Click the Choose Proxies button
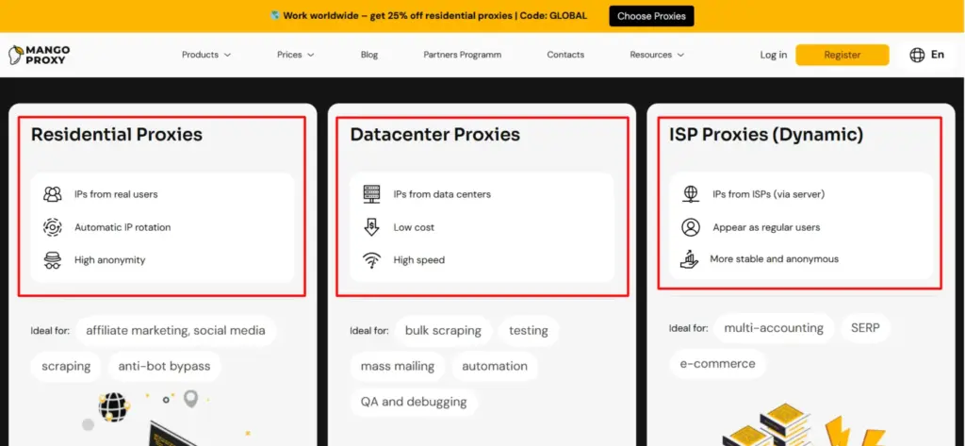The image size is (965, 446). (x=652, y=16)
